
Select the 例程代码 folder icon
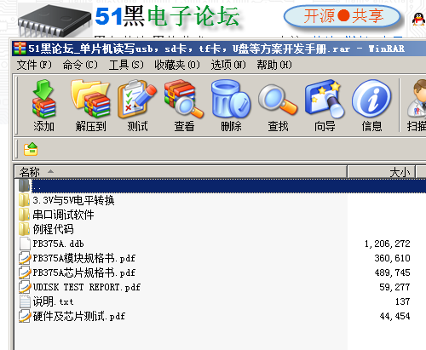pyautogui.click(x=24, y=229)
